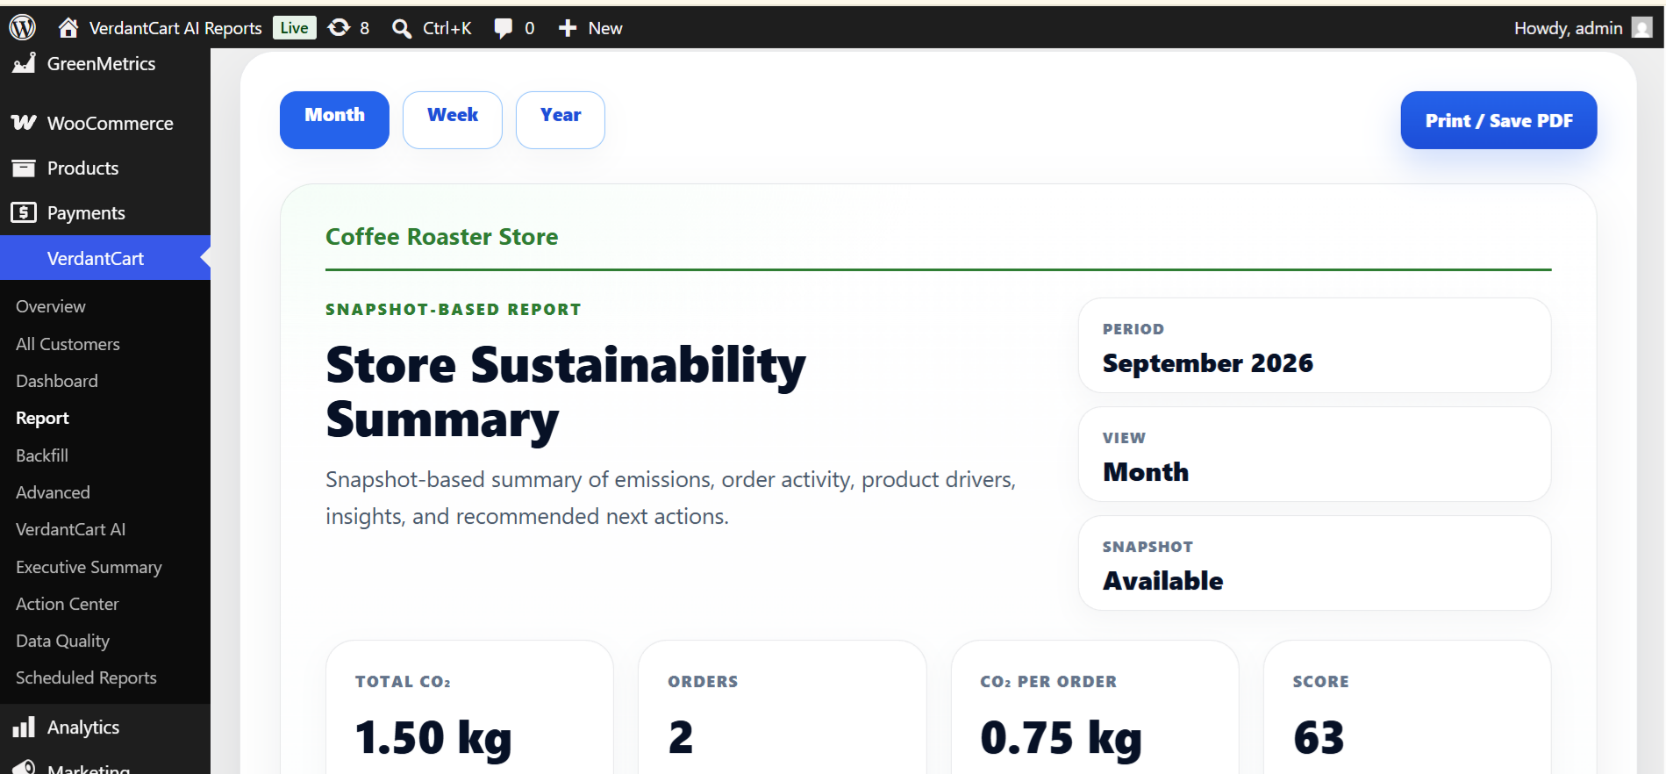Click the 0.75 kg CO₂ per order value
The width and height of the screenshot is (1666, 774).
(1061, 737)
